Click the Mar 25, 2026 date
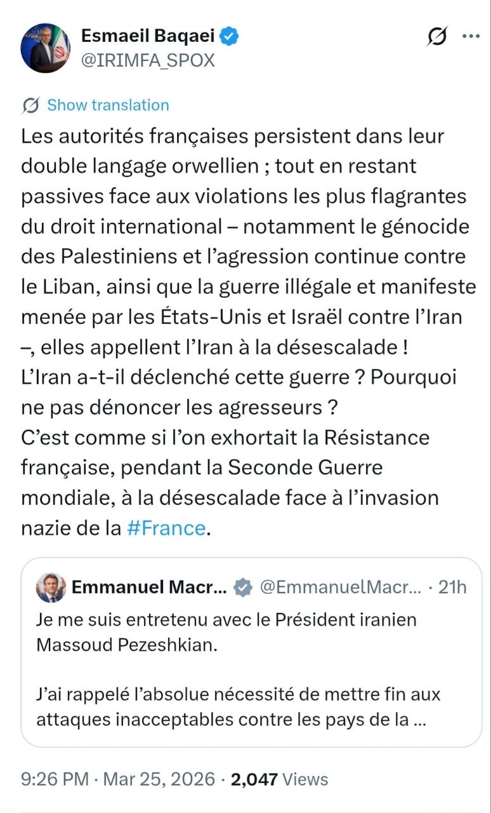 (x=158, y=779)
